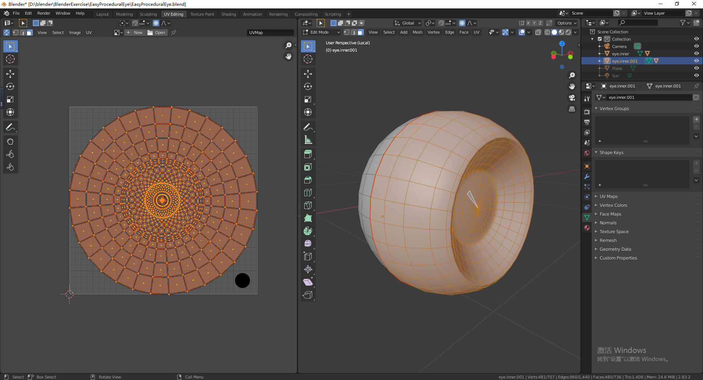Select the Loop Cut tool

308,193
